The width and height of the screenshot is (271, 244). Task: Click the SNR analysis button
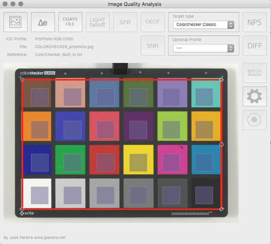coord(153,46)
